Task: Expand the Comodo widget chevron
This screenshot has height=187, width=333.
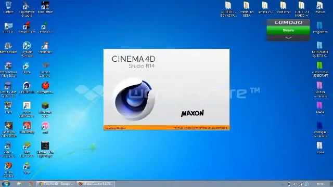Action: (x=288, y=38)
